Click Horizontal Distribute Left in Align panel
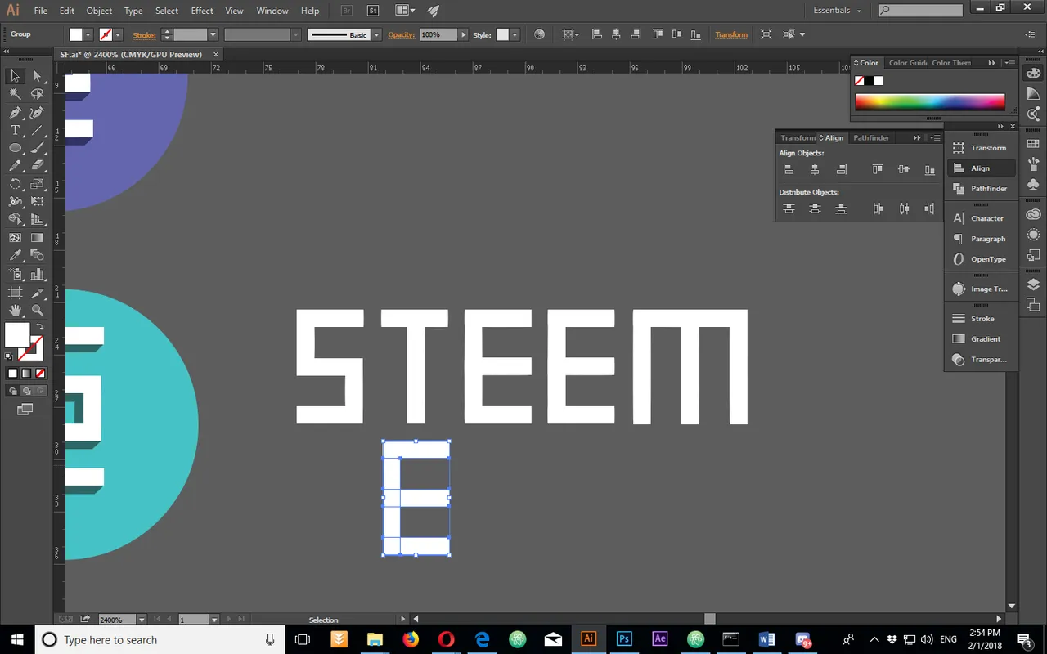 [x=878, y=209]
